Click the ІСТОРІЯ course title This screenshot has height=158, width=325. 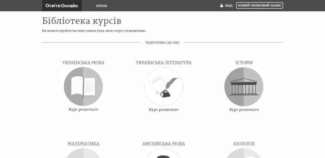[244, 63]
